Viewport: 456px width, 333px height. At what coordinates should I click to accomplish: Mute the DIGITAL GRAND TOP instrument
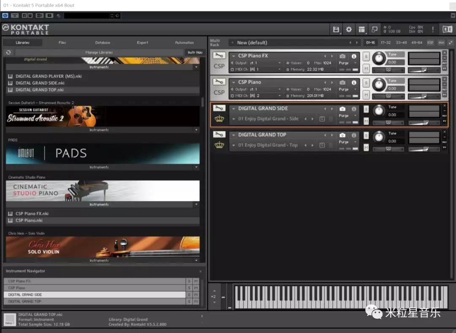[x=366, y=148]
